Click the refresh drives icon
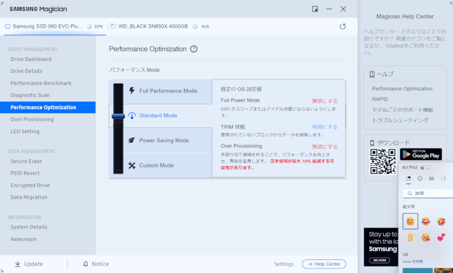453x273 pixels. [343, 26]
